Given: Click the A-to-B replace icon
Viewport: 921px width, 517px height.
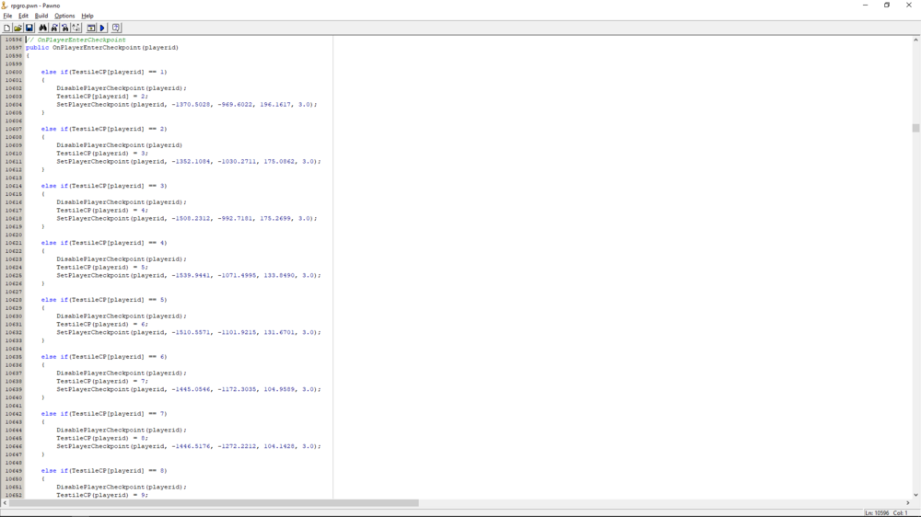Looking at the screenshot, I should click(76, 28).
